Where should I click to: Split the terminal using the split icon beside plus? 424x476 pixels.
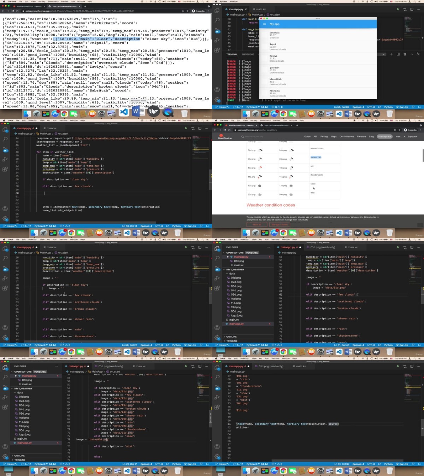point(398,54)
